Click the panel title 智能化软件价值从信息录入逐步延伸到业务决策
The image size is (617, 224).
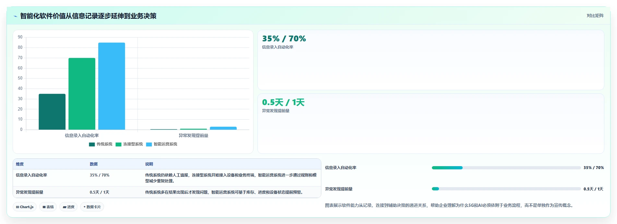88,16
